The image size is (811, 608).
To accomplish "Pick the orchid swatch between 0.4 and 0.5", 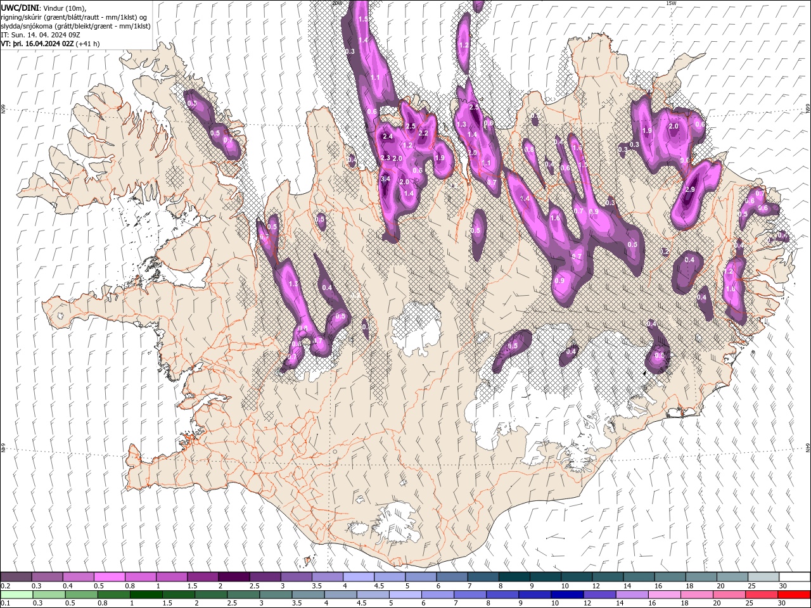I will point(79,577).
